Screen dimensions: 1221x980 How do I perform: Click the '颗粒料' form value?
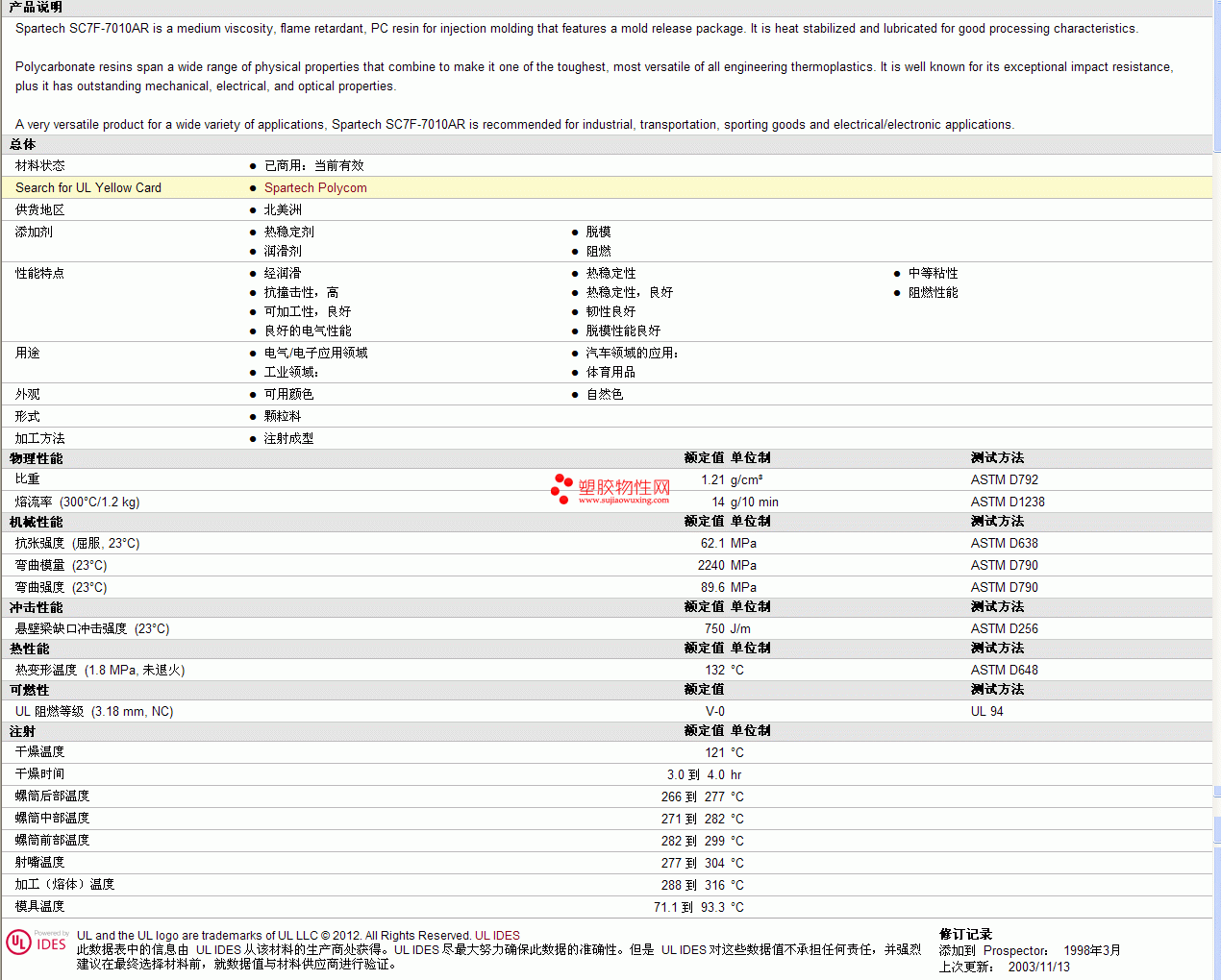(283, 416)
